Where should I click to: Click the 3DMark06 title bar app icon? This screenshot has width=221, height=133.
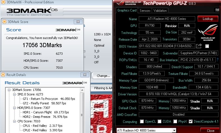click(x=3, y=2)
